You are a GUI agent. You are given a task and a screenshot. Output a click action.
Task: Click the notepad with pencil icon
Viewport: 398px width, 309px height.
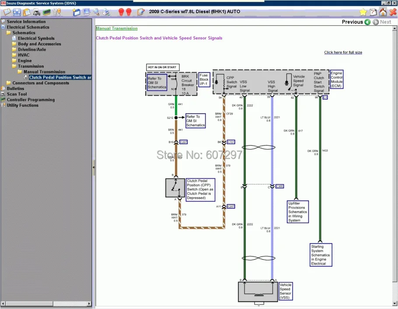click(x=141, y=12)
